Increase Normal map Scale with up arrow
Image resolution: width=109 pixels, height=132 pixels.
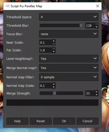54,84
